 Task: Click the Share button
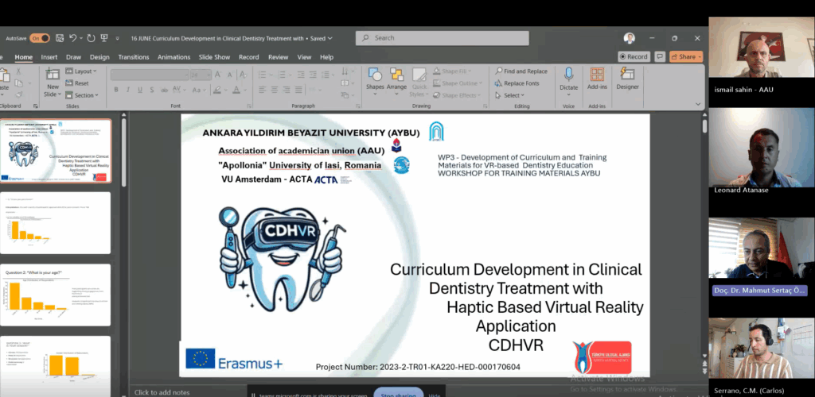[686, 56]
